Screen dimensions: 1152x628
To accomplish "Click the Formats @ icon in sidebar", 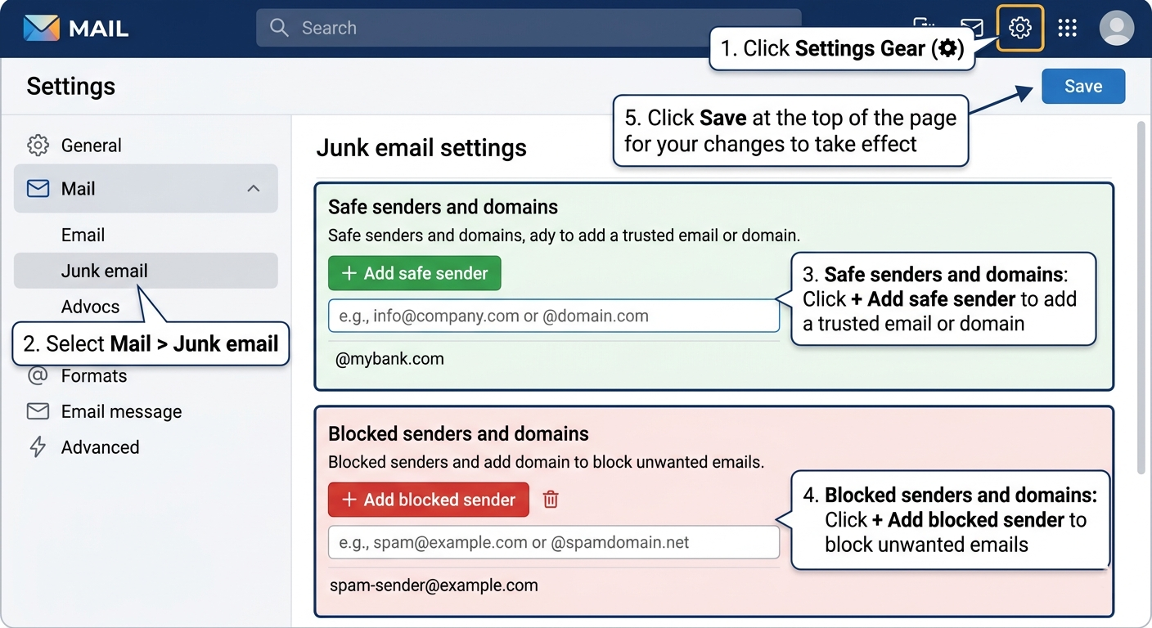I will coord(38,376).
